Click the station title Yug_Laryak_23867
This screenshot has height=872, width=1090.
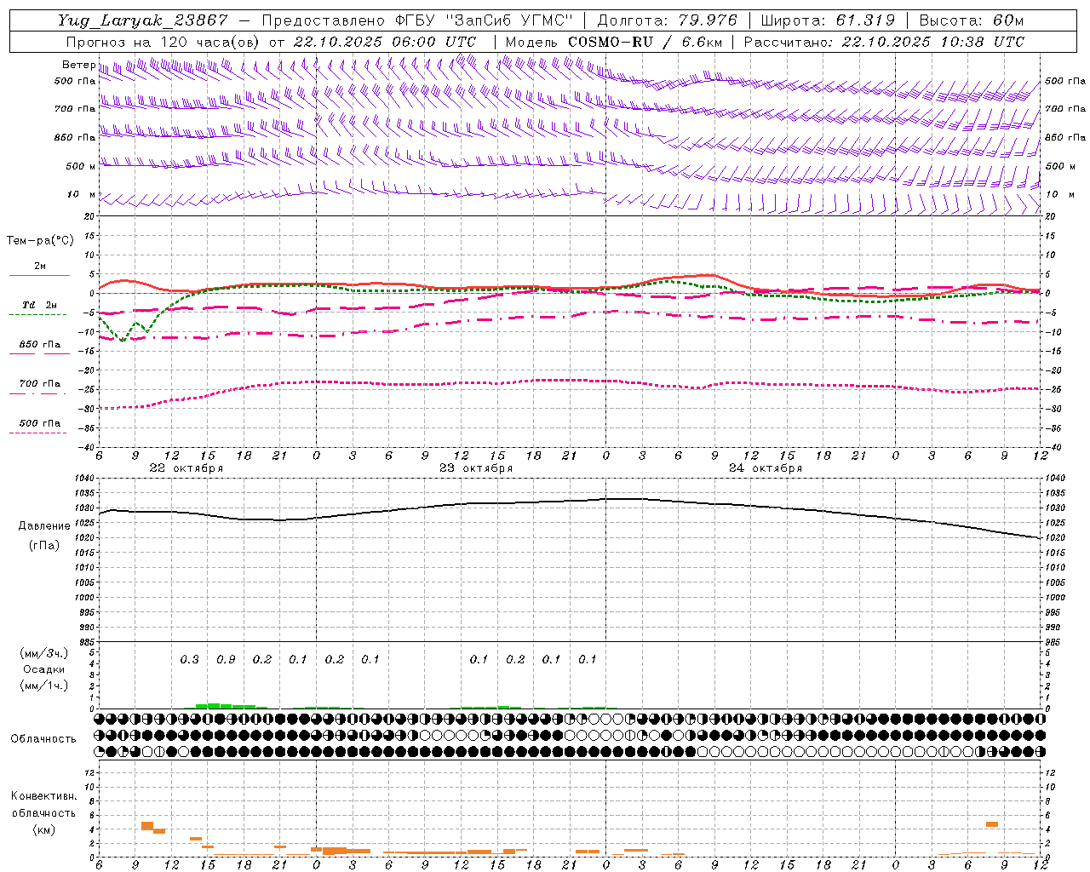coord(143,20)
